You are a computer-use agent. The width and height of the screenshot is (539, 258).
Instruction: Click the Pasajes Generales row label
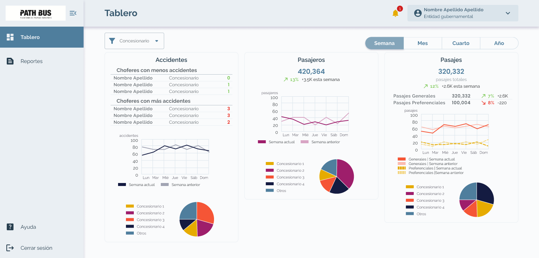(x=414, y=96)
